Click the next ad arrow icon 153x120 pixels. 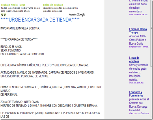(5, 15)
